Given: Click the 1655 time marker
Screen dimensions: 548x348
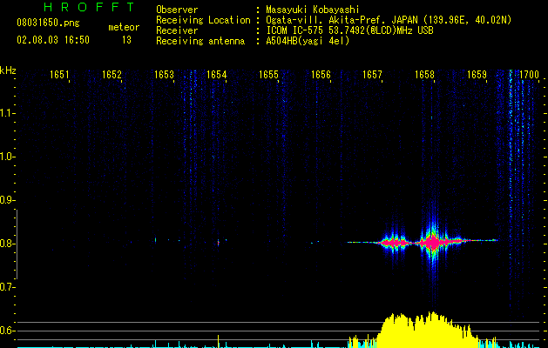Looking at the screenshot, I should click(x=268, y=76).
